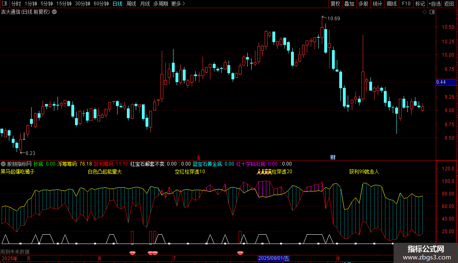Click the red $ marker on chart

(198, 158)
